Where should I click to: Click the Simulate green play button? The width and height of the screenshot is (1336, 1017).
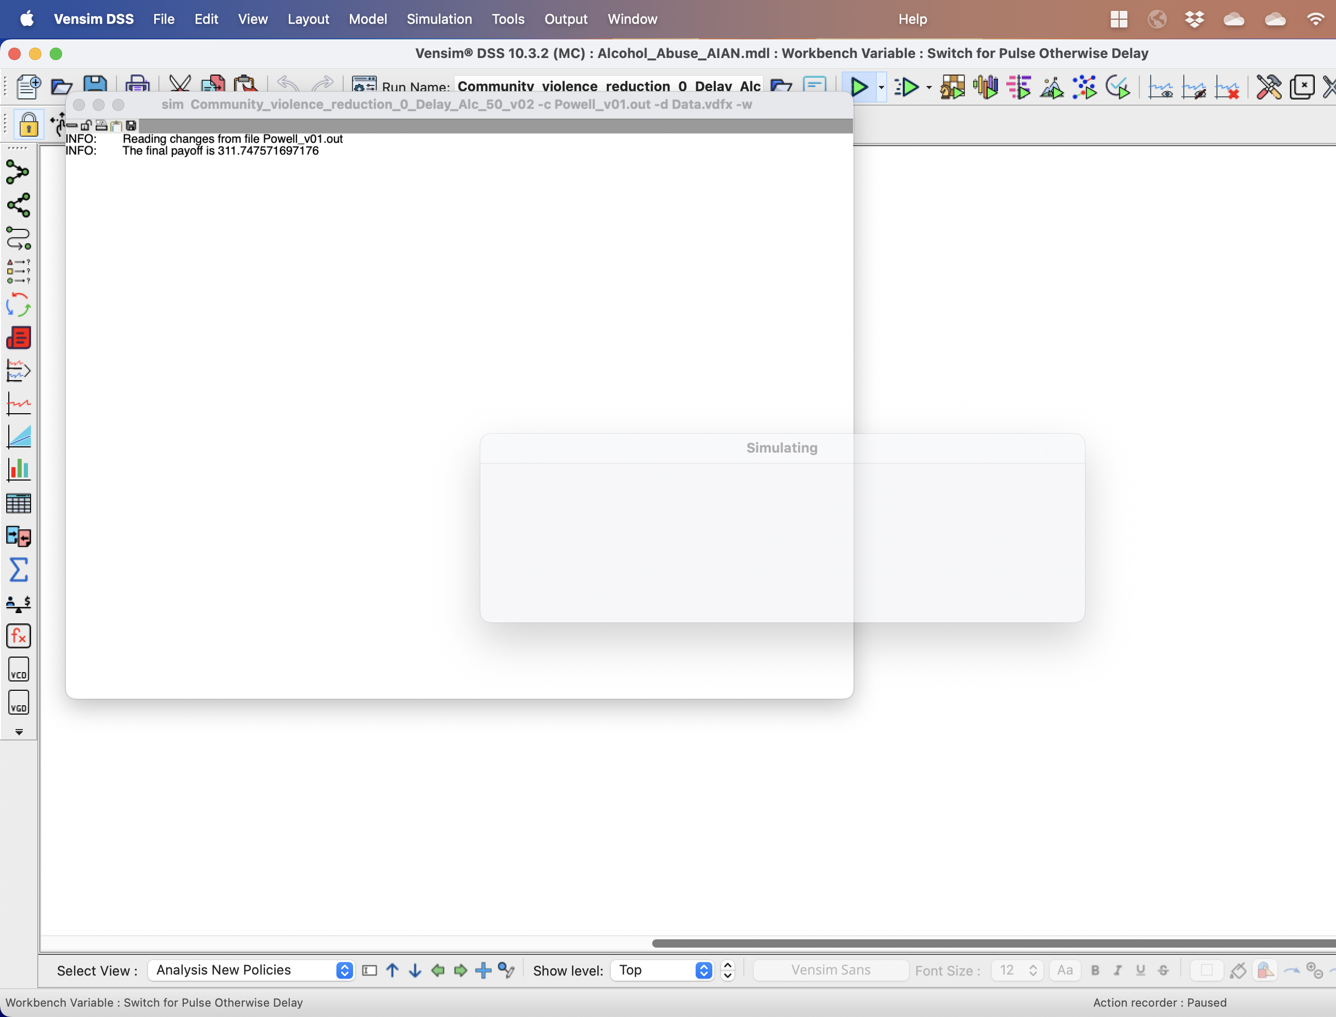coord(859,87)
